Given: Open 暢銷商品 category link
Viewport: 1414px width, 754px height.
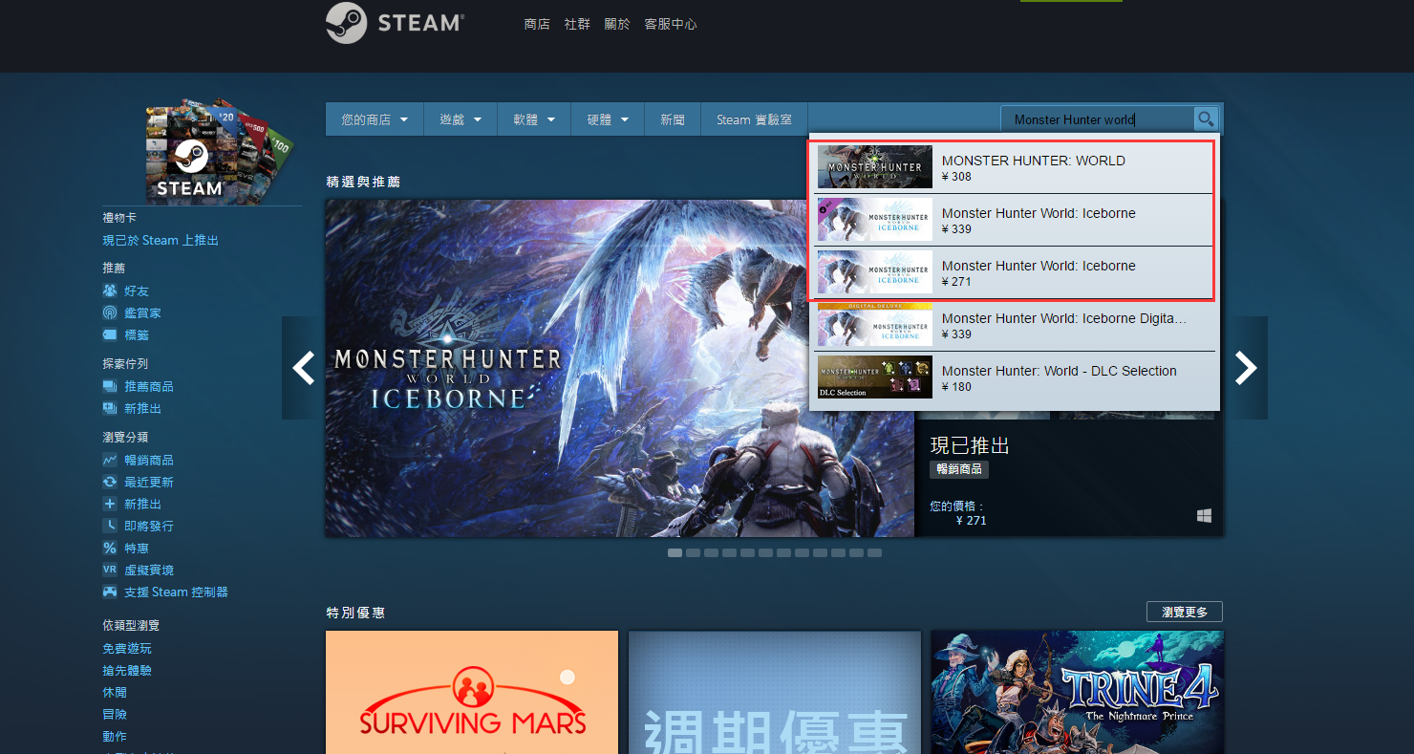Looking at the screenshot, I should pos(149,460).
